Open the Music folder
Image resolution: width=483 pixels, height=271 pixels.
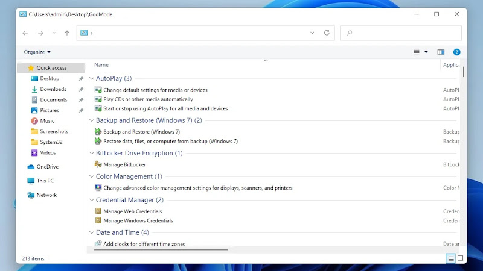pos(47,121)
